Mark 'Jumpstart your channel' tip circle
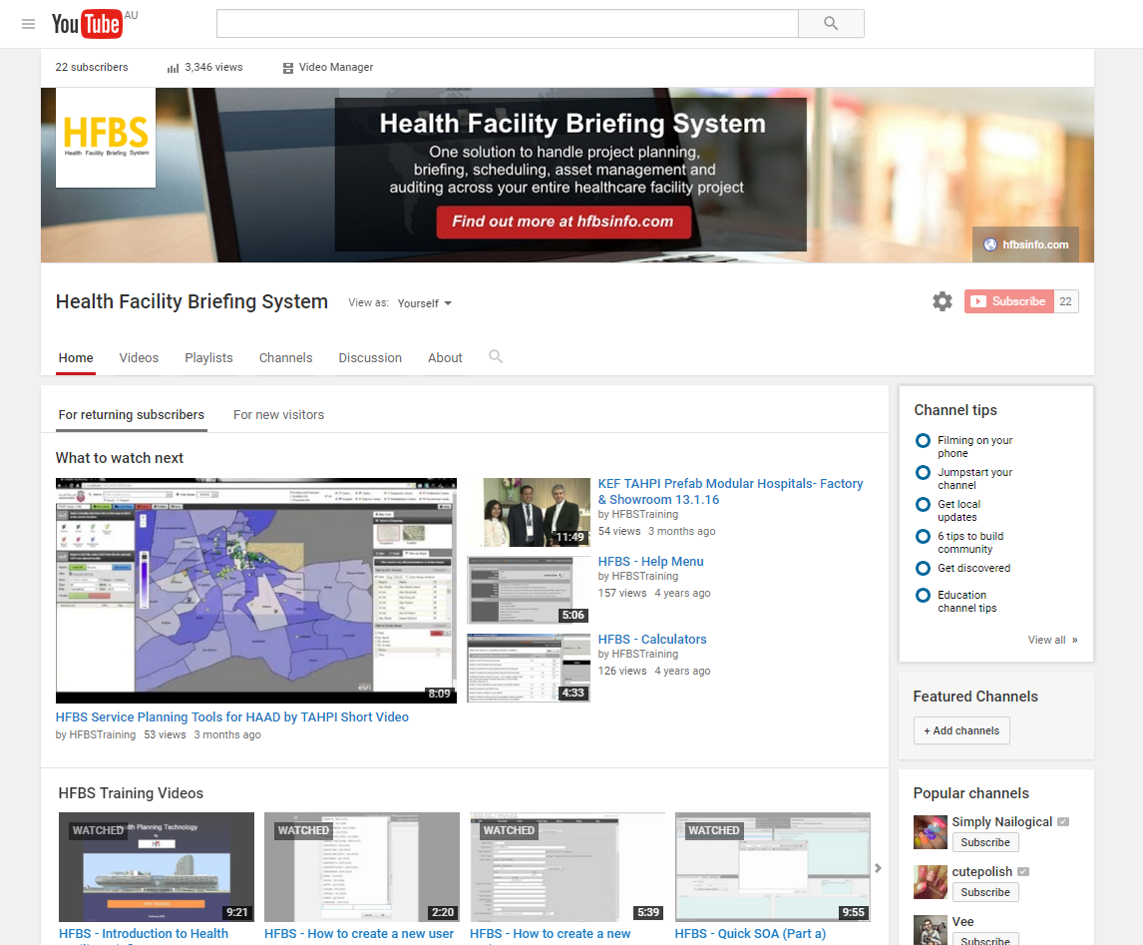 (923, 473)
